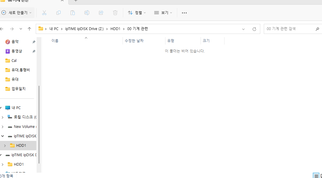Click the Paste clipboard icon
The image size is (322, 178).
[72, 13]
